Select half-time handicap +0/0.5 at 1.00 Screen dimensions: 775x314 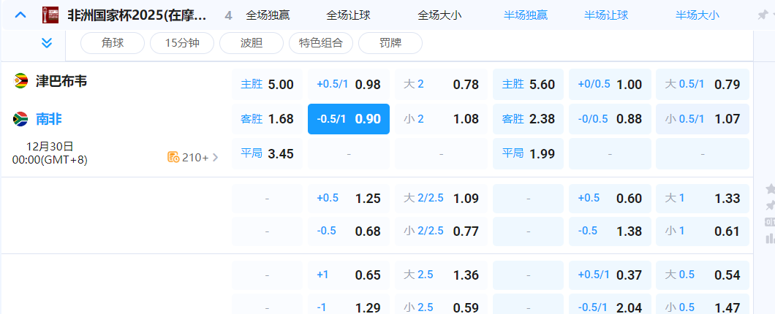coord(610,85)
